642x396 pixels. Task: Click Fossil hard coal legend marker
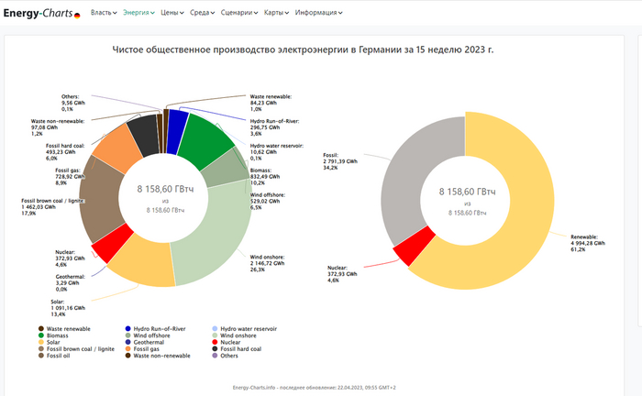(213, 348)
